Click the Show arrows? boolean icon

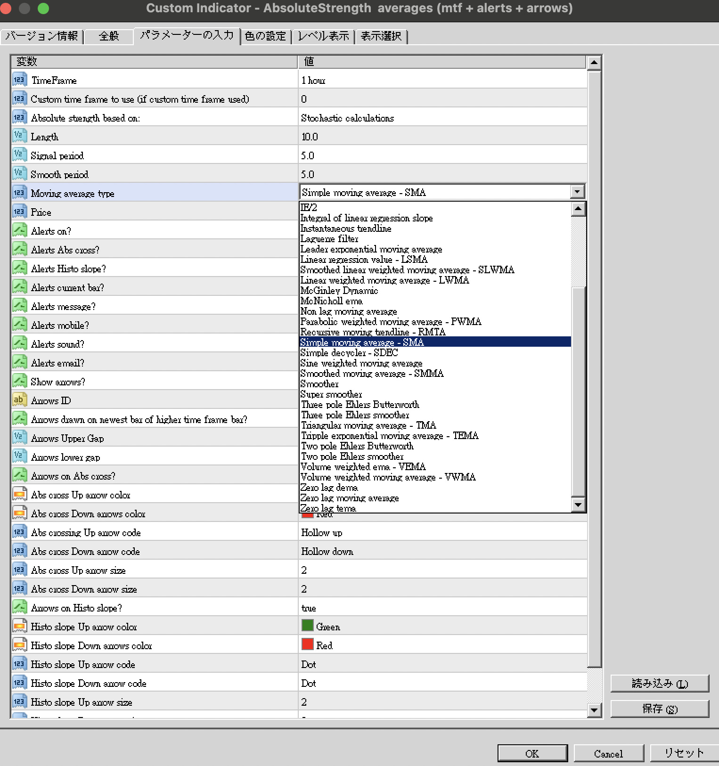pos(19,381)
